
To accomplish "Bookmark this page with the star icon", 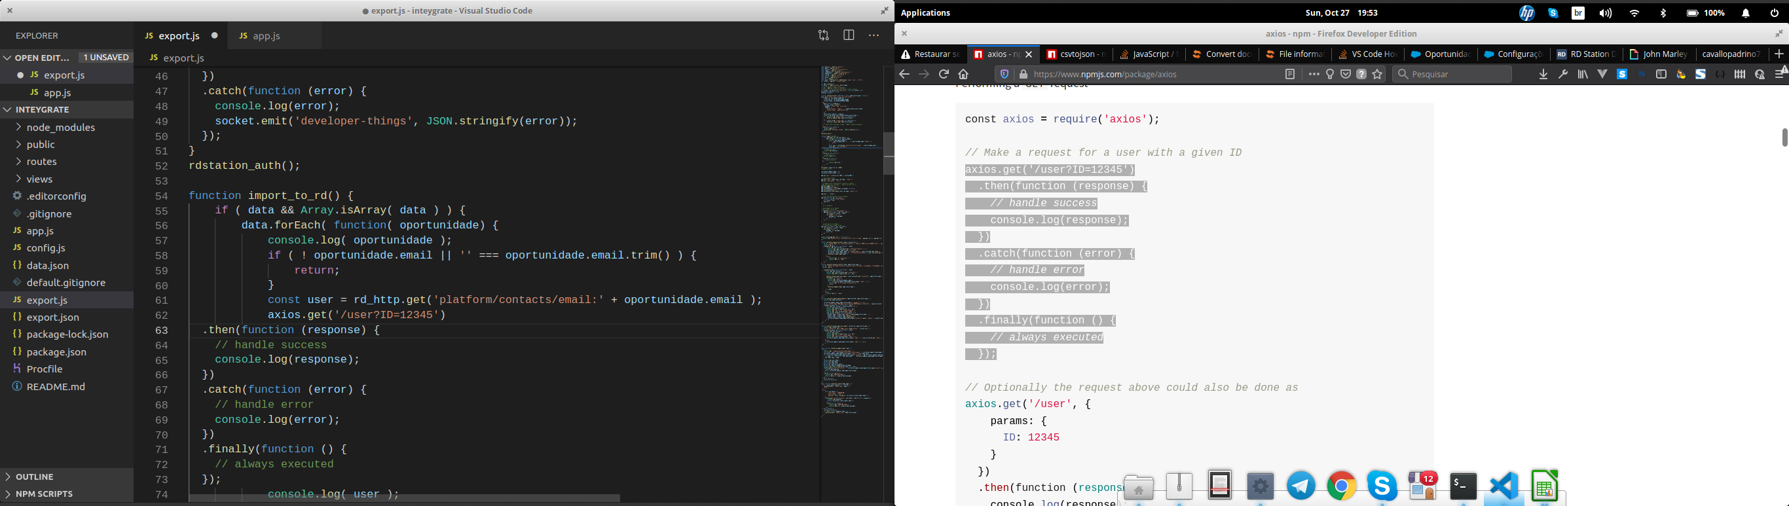I will pos(1377,74).
